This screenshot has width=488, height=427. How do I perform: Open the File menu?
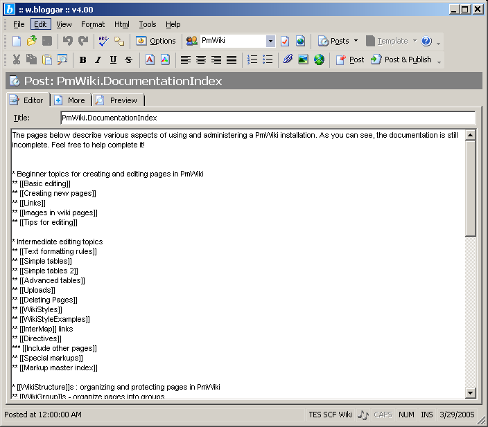[x=19, y=24]
